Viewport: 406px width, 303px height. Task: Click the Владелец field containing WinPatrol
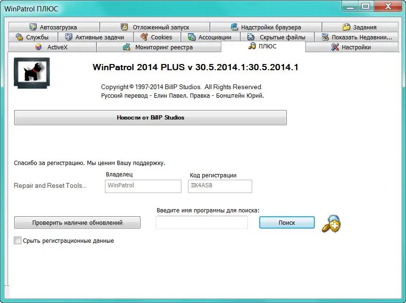tap(143, 186)
